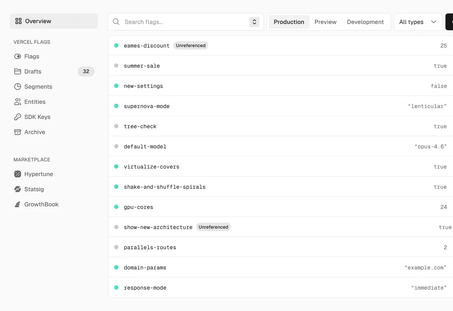The height and width of the screenshot is (311, 453).
Task: Click the gray status dot for default-model
Action: [x=116, y=146]
